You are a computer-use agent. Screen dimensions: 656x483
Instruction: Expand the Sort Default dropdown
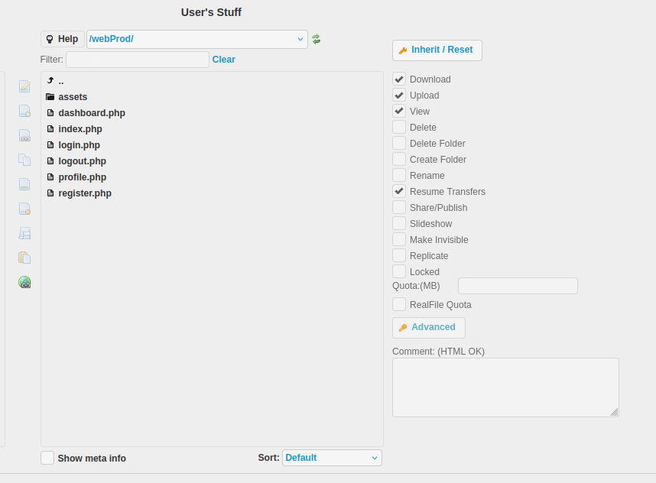[332, 458]
